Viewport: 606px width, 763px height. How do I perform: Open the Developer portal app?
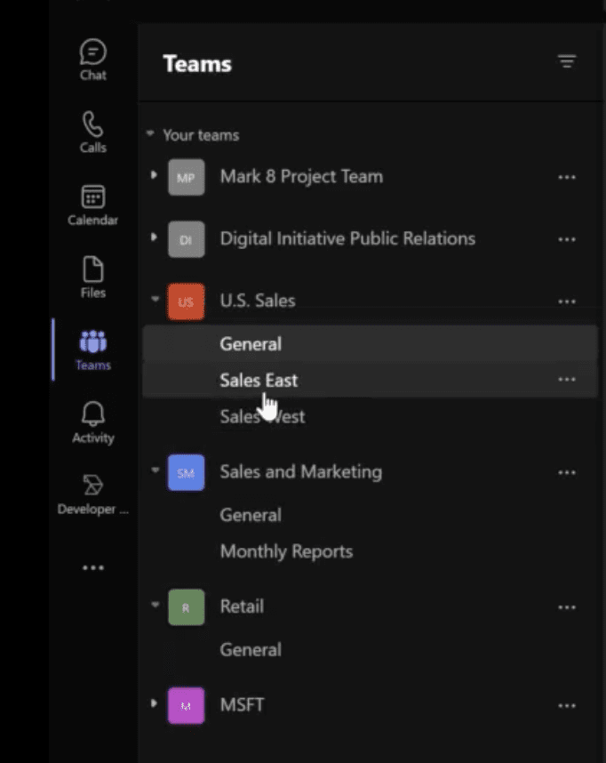click(93, 494)
